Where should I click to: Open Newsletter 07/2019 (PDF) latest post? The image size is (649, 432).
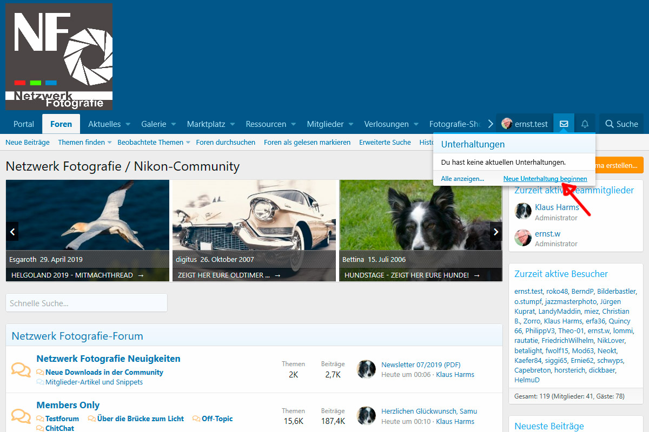click(421, 364)
